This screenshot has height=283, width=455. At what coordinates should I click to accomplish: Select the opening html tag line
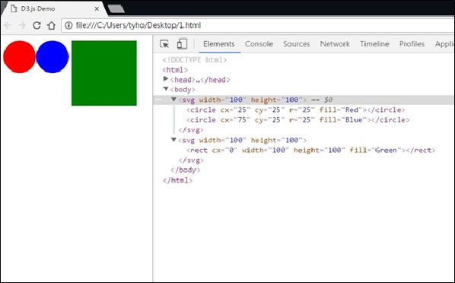click(x=175, y=70)
